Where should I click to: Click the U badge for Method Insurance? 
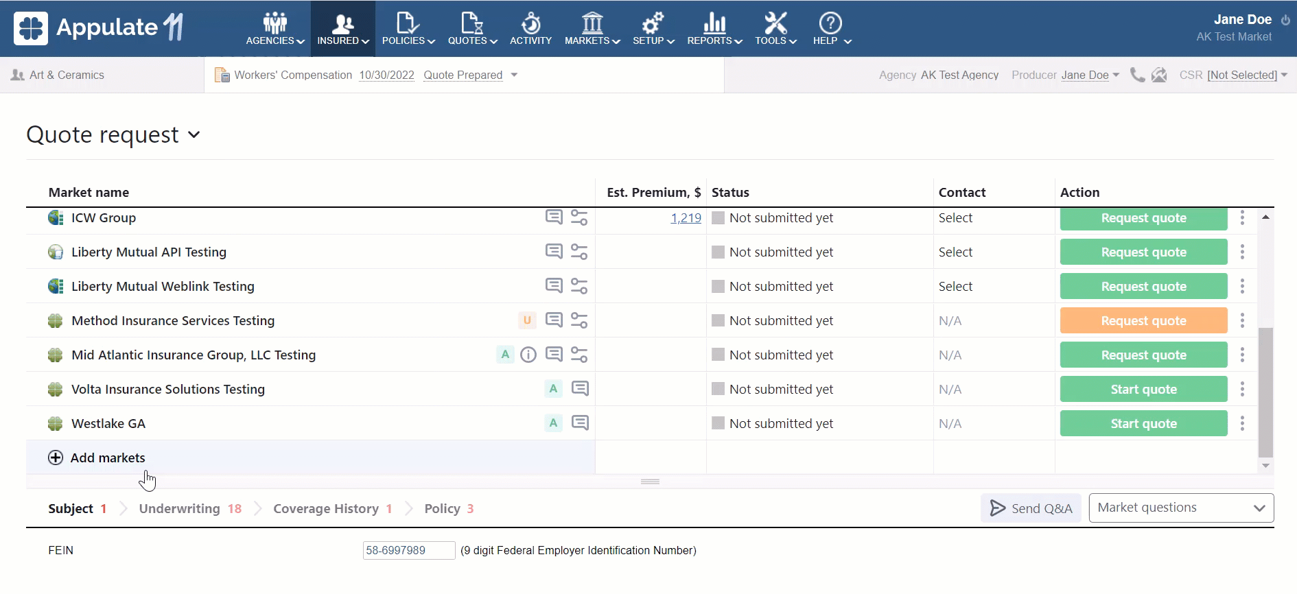point(527,320)
